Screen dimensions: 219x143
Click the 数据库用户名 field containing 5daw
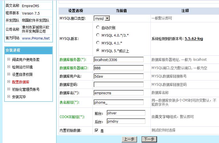point(118,76)
